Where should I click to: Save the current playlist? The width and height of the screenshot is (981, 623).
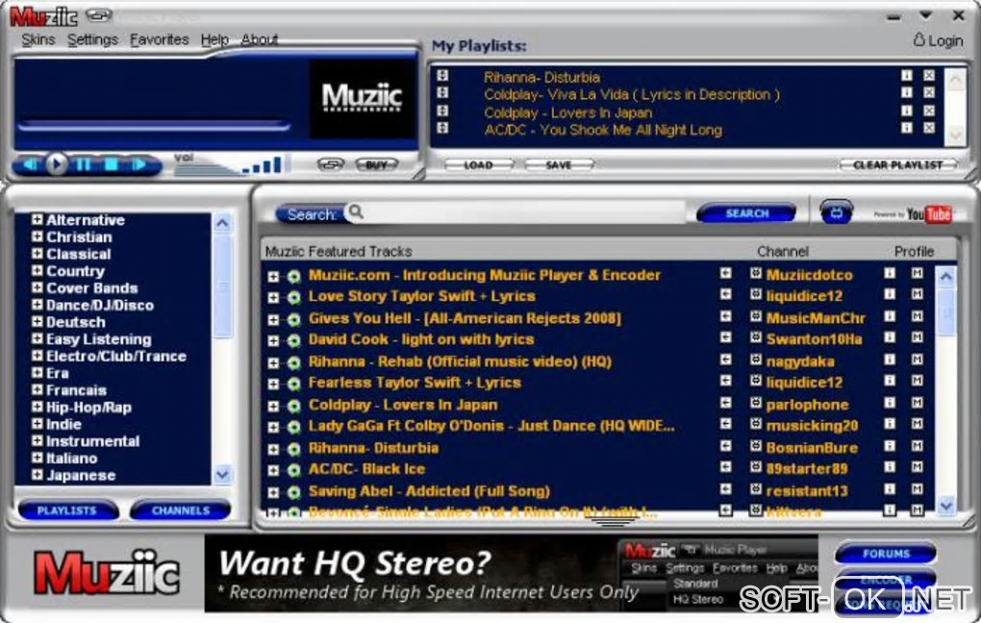tap(559, 165)
